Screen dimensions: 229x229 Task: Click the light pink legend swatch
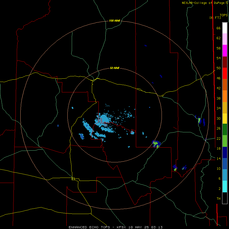point(225,39)
